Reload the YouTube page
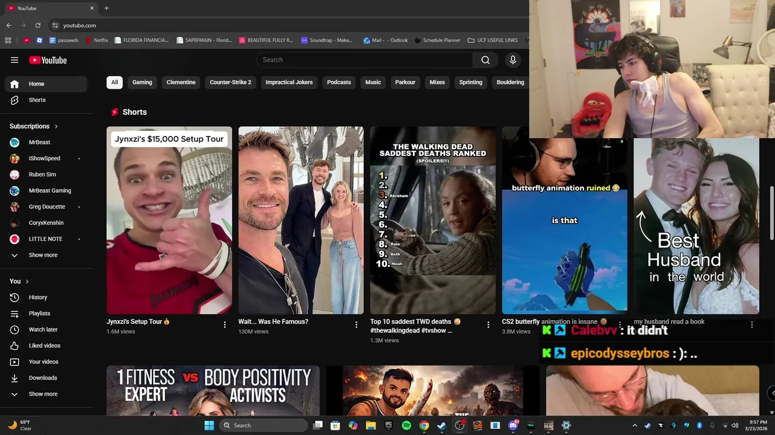 (38, 25)
